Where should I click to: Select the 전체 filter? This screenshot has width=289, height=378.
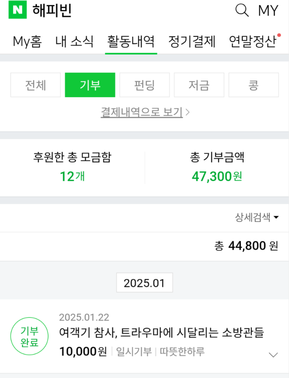pos(35,85)
